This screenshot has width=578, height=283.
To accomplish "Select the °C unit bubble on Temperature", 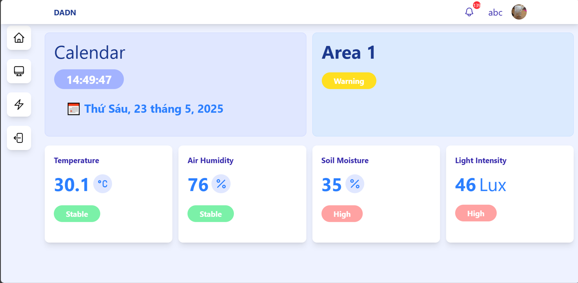I will (x=103, y=184).
